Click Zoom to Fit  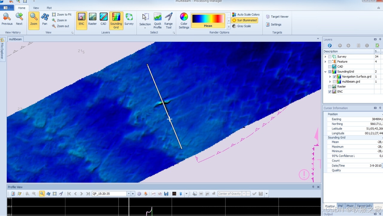(x=62, y=14)
